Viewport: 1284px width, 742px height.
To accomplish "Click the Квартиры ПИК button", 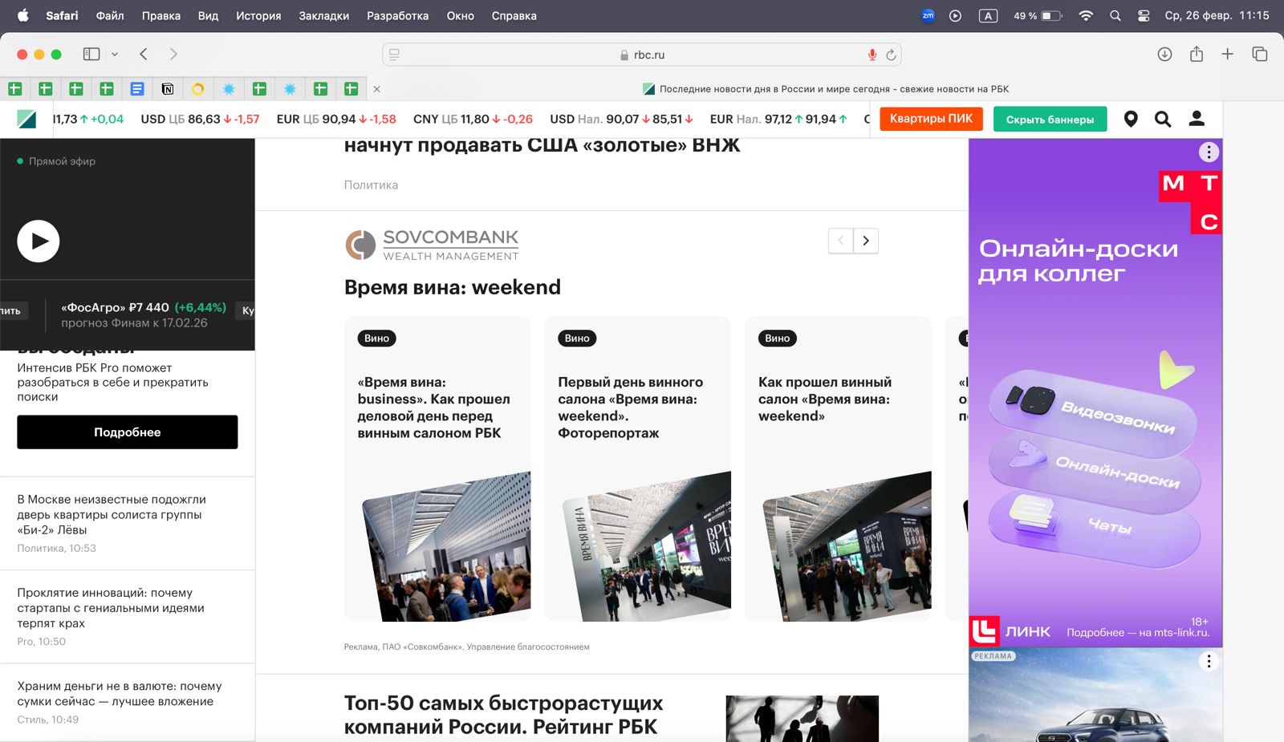I will pyautogui.click(x=931, y=119).
